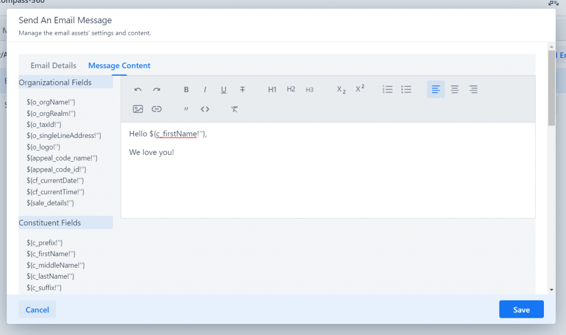Screen dimensions: 566x335
Task: Click the Constituent Fields header
Action: [66, 222]
